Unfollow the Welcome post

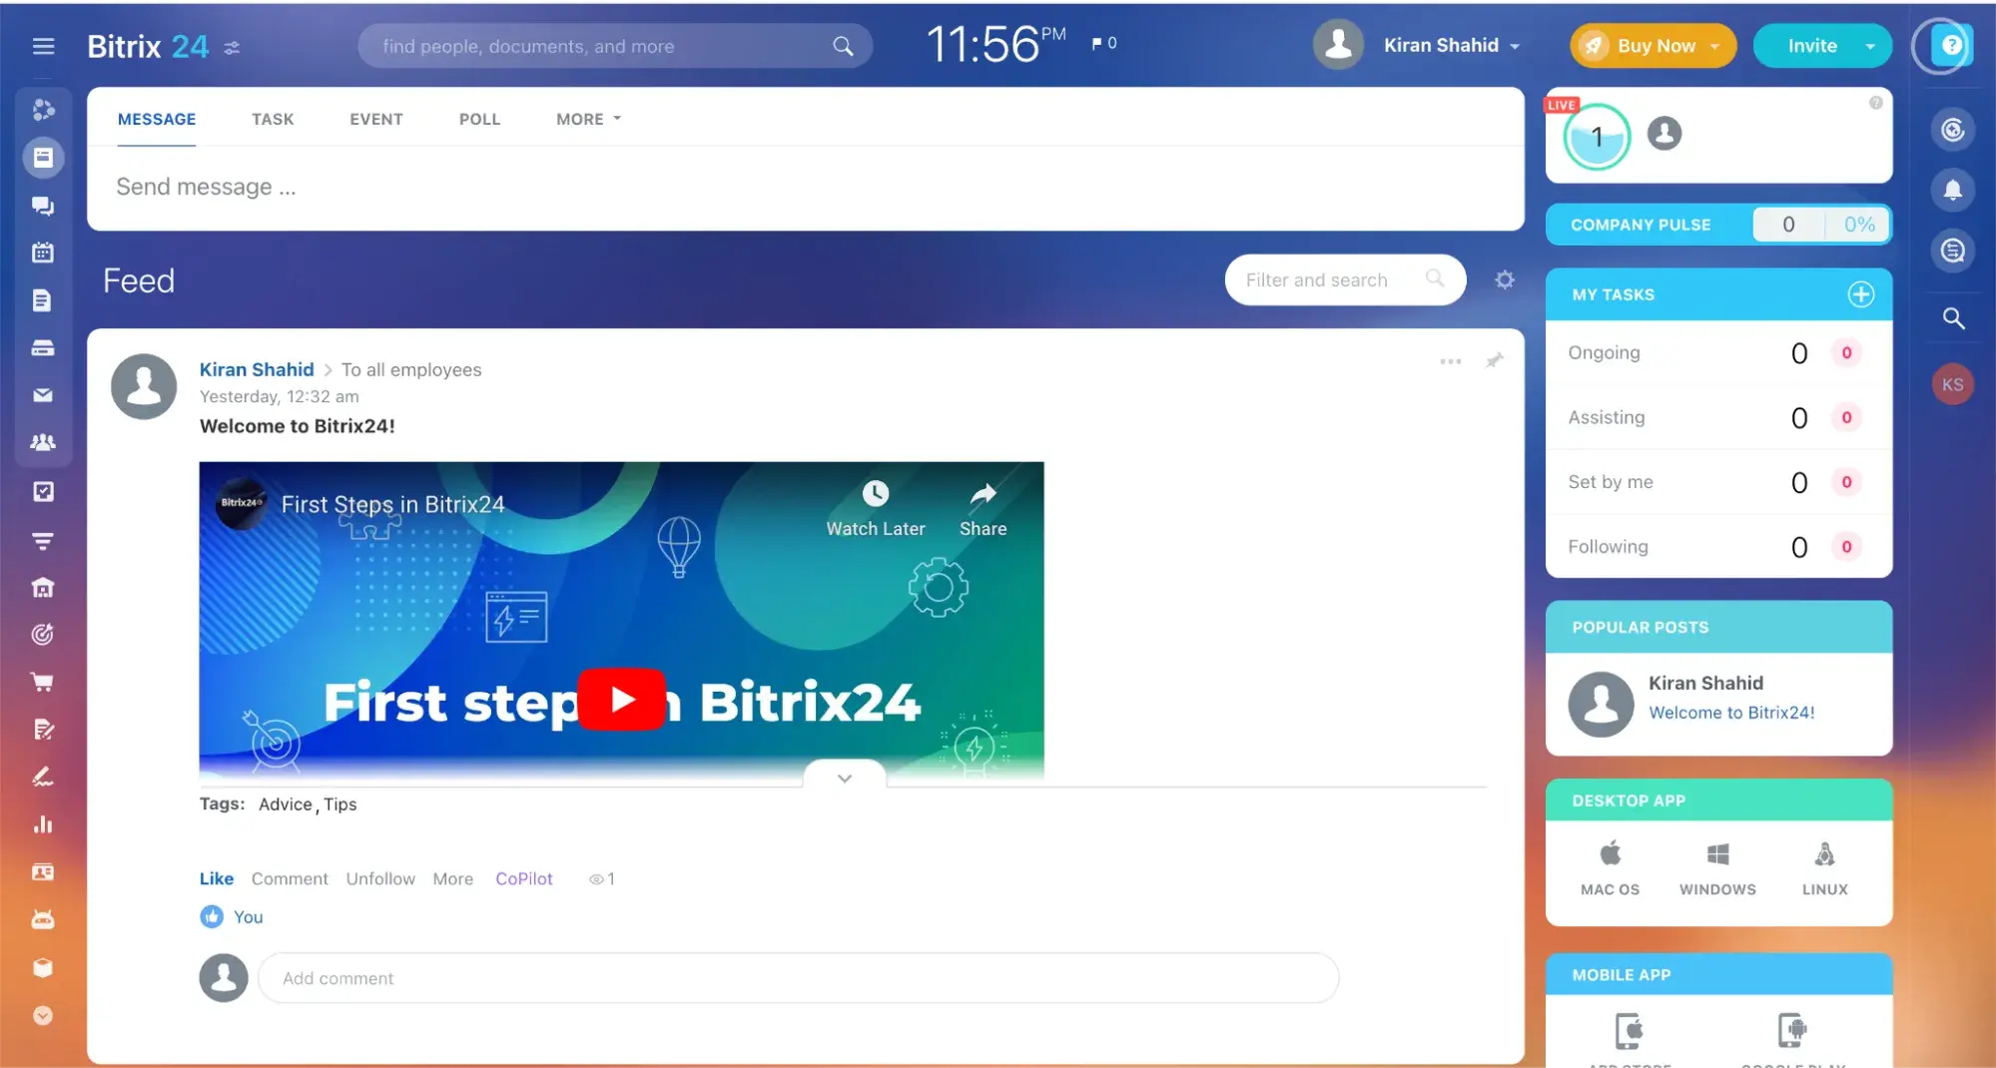pos(380,878)
